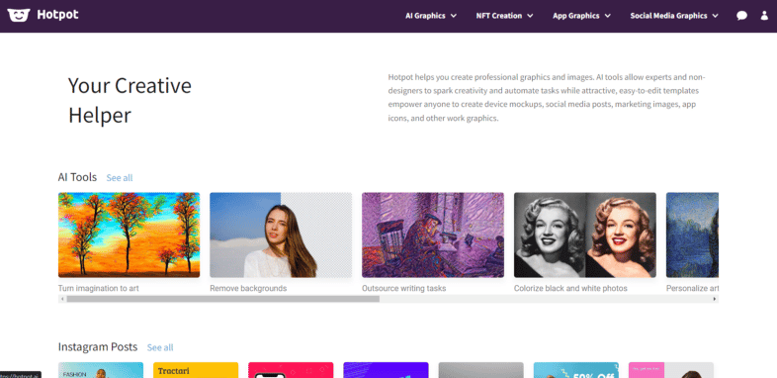This screenshot has width=777, height=378.
Task: Open the colorful trees art thumbnail
Action: (x=129, y=236)
